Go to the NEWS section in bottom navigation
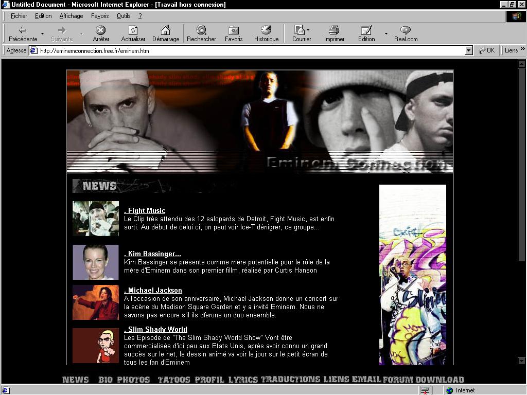 [76, 380]
